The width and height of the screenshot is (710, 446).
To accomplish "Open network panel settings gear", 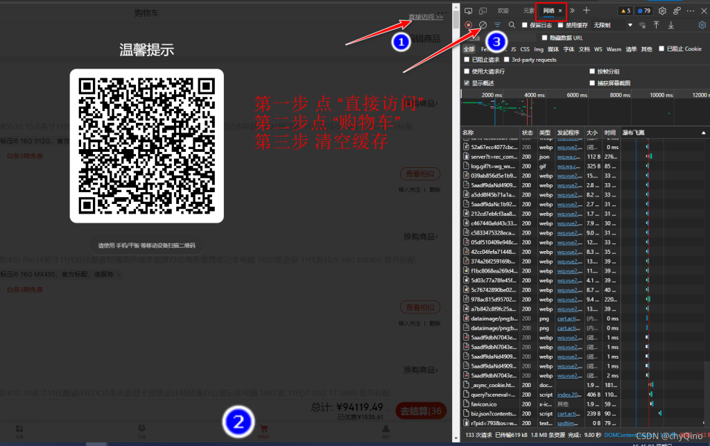I will tap(702, 26).
